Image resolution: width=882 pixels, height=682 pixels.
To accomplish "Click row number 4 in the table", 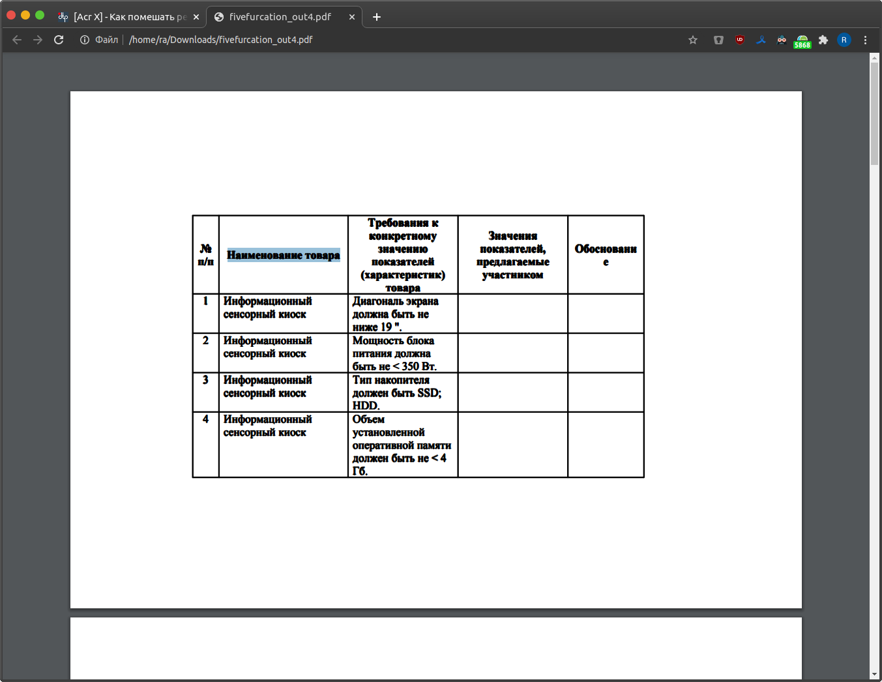I will coord(206,419).
